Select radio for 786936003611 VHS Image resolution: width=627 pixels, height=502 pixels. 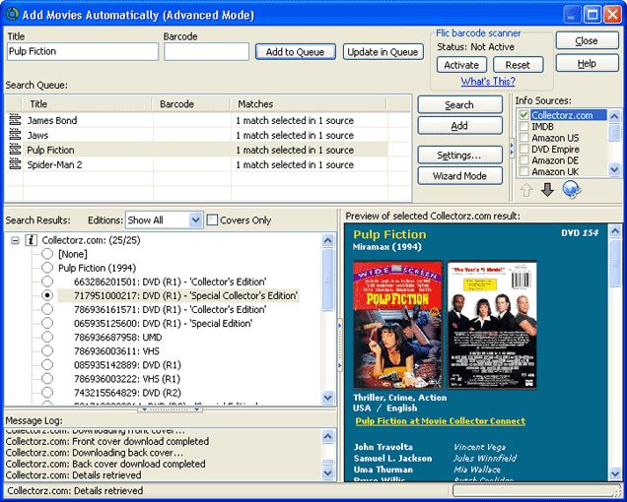[47, 351]
